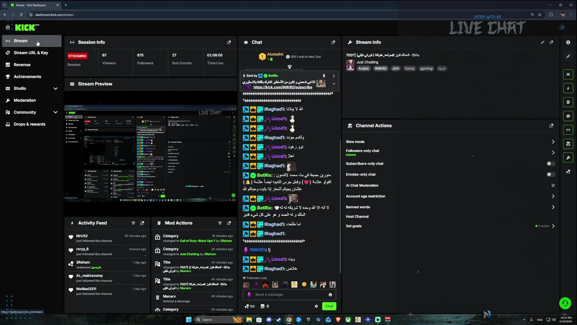
Task: Open Set goals arrow
Action: (553, 226)
